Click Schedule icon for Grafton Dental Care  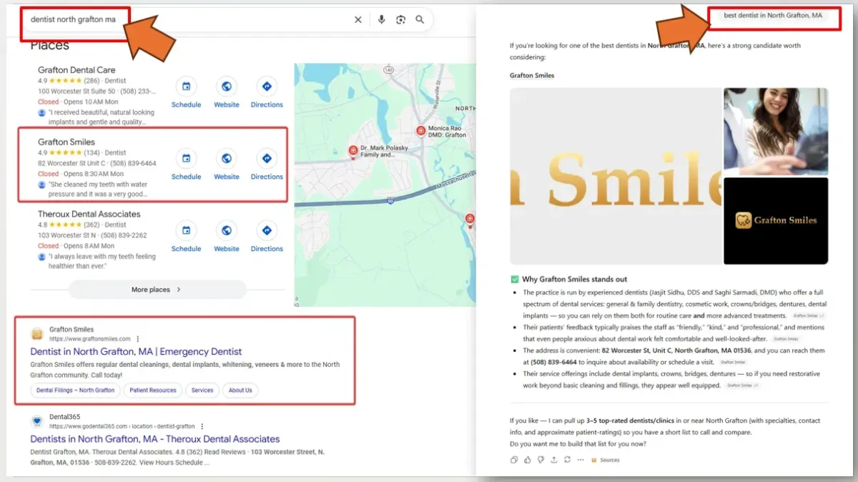point(186,87)
